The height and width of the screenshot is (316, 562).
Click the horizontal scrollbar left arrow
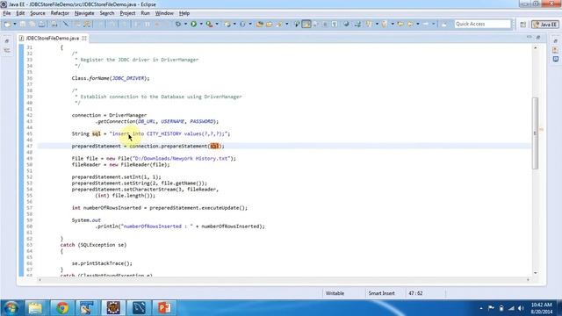tap(40, 280)
